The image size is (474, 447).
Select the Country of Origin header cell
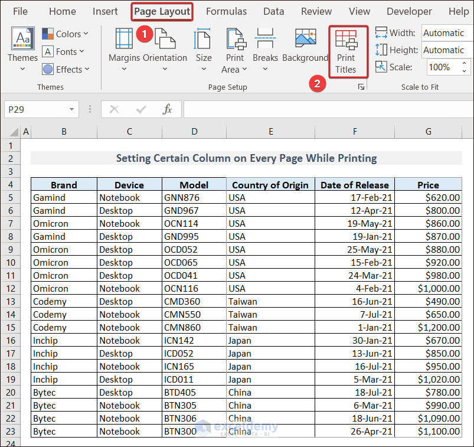[x=270, y=185]
